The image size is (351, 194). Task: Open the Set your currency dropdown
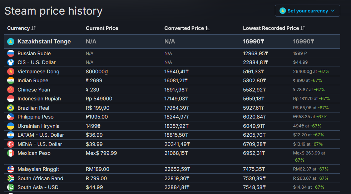[307, 11]
